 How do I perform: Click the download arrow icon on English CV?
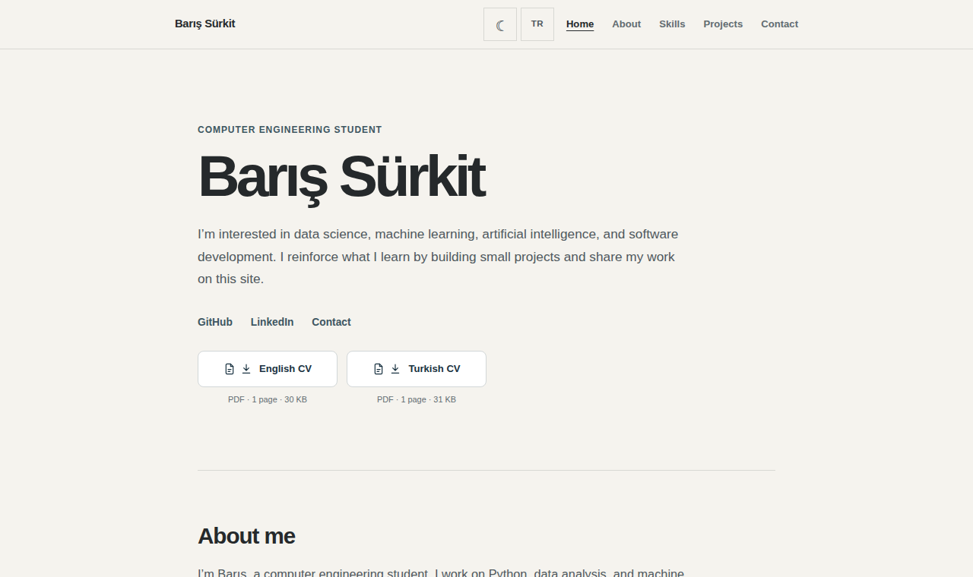[x=246, y=369]
